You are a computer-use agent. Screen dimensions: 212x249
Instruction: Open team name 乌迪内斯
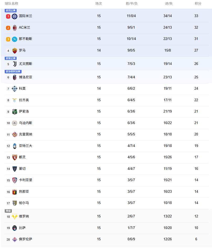[25, 123]
